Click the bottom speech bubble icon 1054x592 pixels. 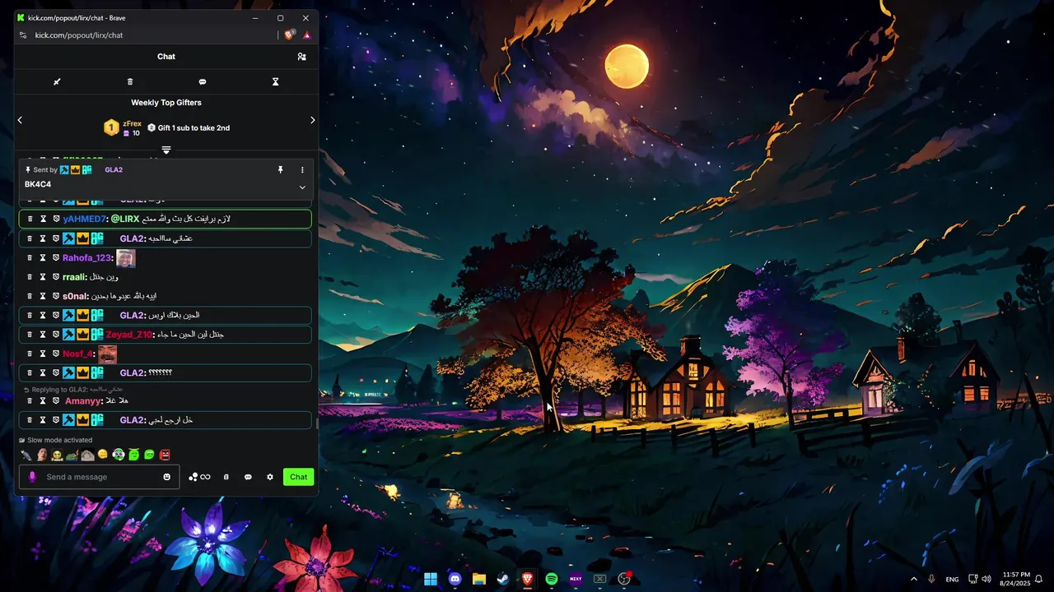(248, 477)
